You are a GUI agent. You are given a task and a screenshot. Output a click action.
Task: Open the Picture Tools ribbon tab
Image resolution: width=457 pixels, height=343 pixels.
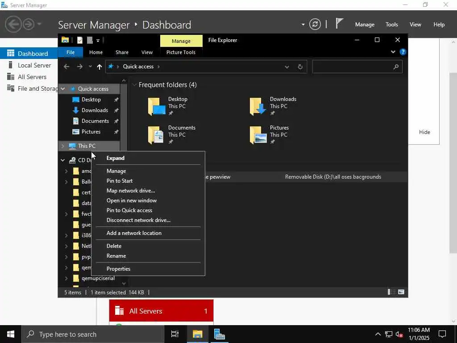pyautogui.click(x=181, y=52)
